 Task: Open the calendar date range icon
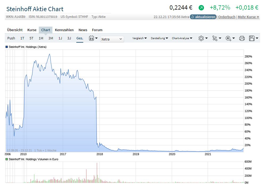pyautogui.click(x=91, y=38)
